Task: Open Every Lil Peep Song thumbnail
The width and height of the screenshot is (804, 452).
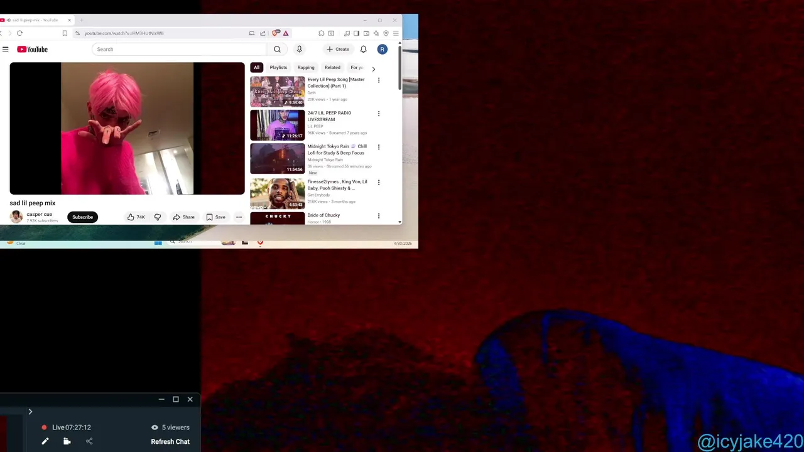Action: 277,91
